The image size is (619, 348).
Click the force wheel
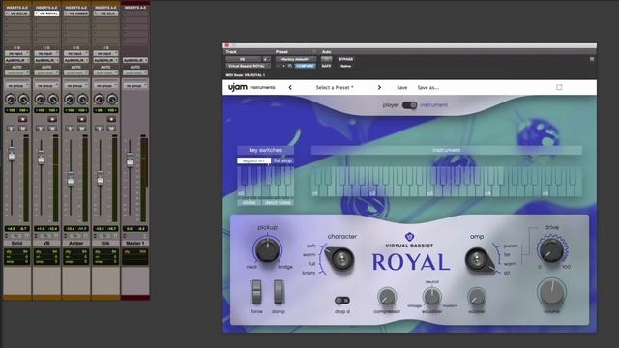[256, 292]
